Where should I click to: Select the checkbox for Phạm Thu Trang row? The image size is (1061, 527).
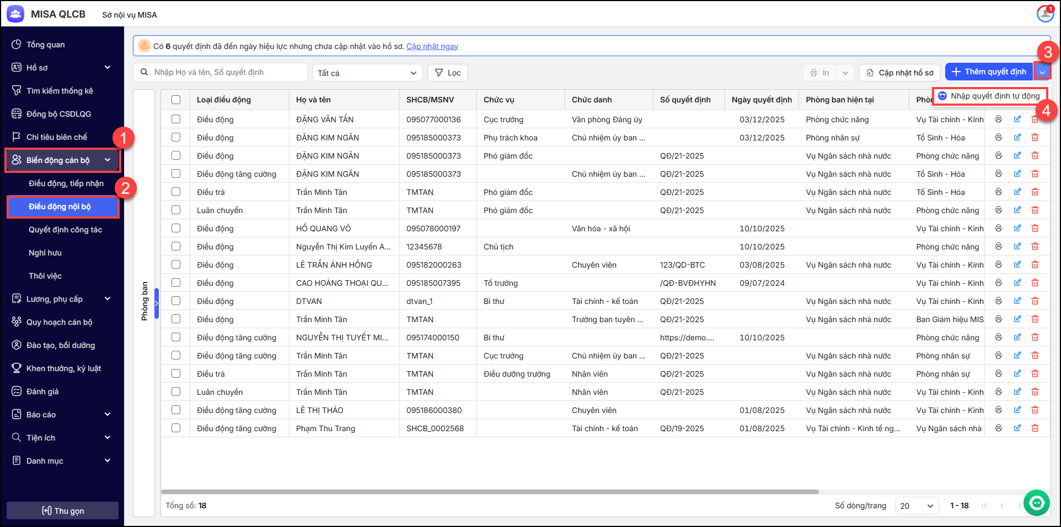[176, 428]
